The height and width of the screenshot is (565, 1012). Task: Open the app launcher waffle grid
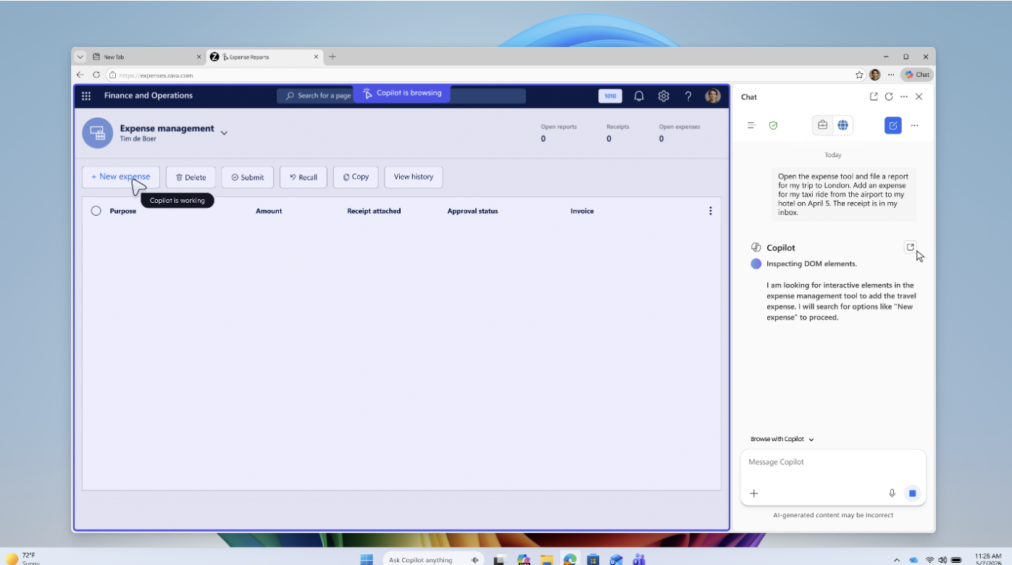pos(86,96)
